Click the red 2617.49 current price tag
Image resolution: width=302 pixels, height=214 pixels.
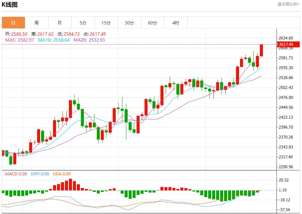pos(285,45)
